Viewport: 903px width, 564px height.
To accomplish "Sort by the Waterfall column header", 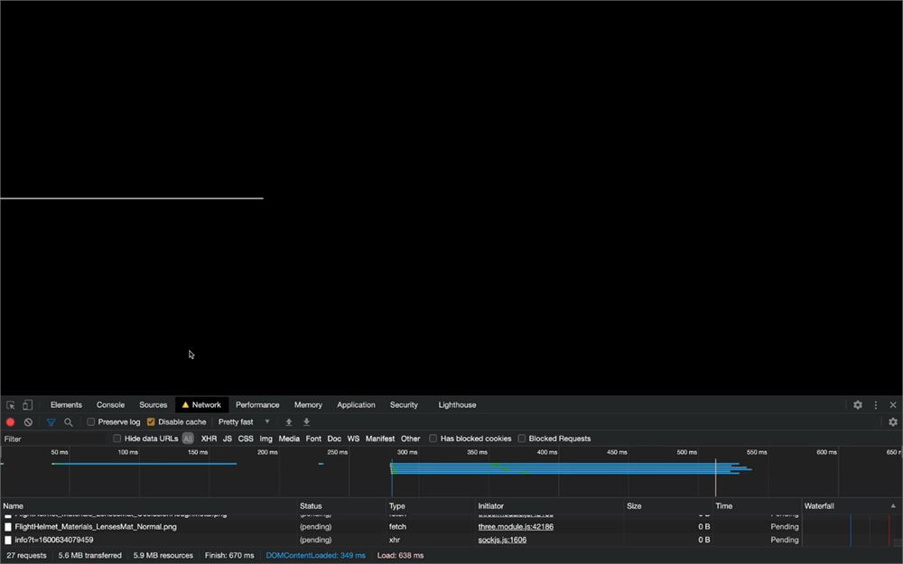I will (852, 506).
